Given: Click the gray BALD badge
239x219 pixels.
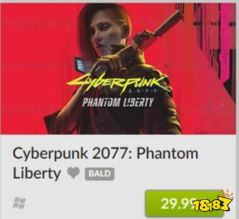Looking at the screenshot, I should [x=100, y=174].
